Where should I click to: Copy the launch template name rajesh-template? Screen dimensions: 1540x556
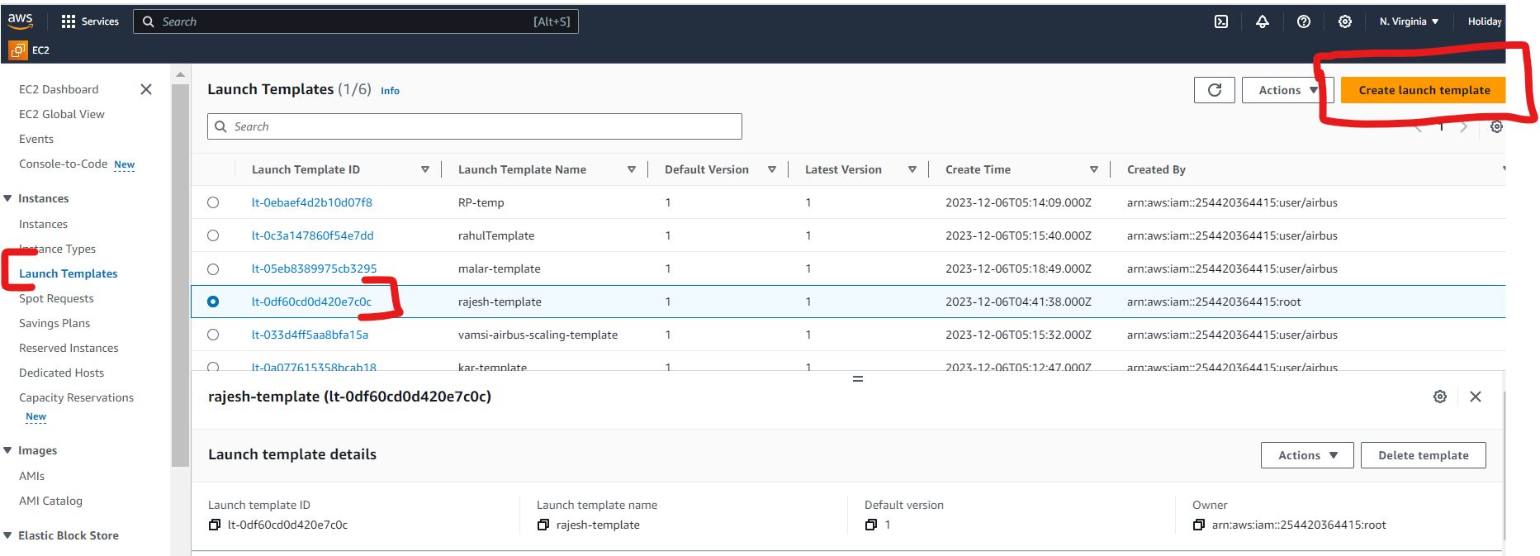click(x=543, y=525)
